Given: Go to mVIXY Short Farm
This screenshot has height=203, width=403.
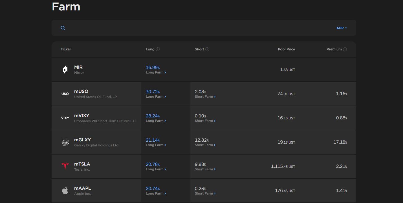Looking at the screenshot, I should (205, 121).
